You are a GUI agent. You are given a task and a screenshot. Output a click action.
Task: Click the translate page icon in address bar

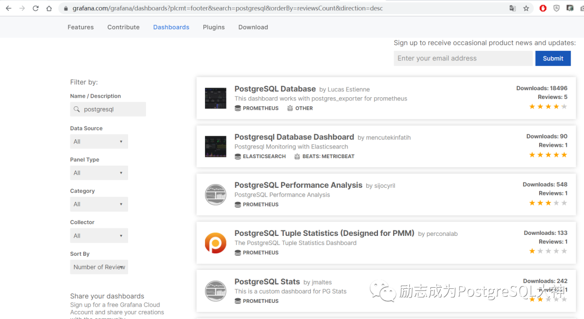pos(513,8)
